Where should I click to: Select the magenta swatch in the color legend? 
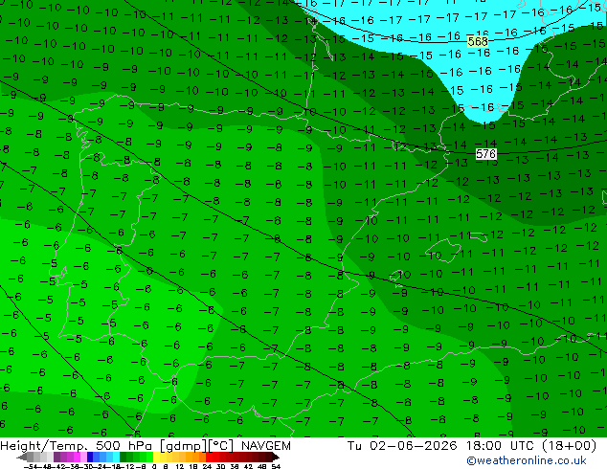(77, 457)
